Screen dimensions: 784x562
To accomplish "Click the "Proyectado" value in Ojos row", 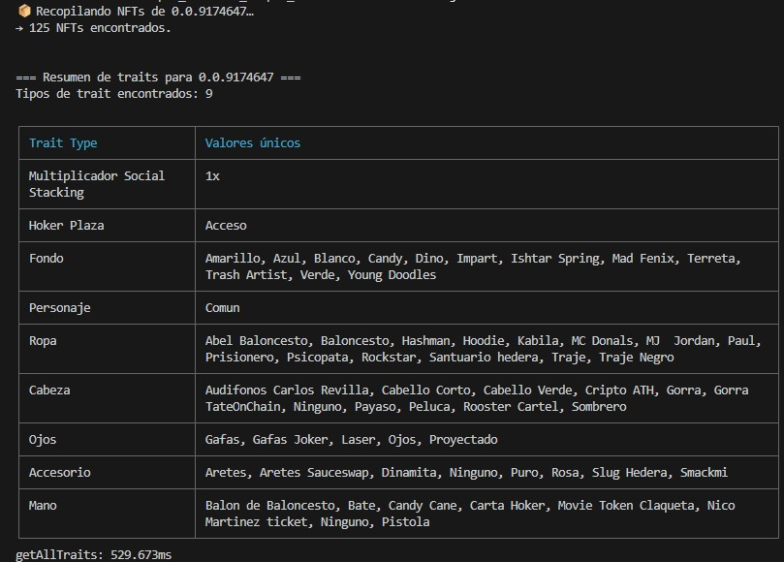I will pos(463,440).
